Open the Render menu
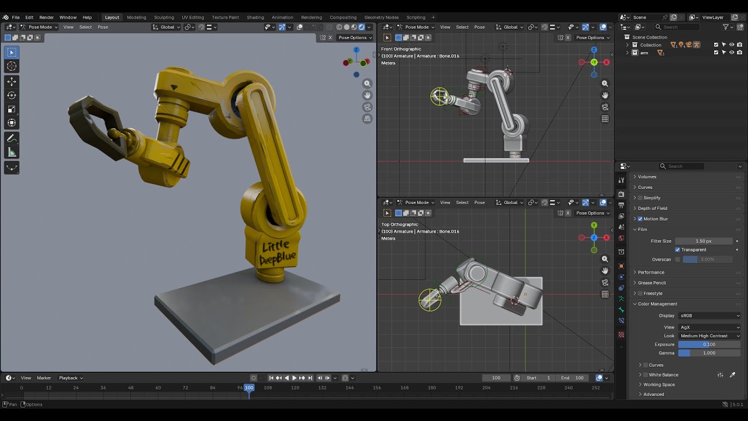Screen dimensions: 748x421 pyautogui.click(x=46, y=17)
